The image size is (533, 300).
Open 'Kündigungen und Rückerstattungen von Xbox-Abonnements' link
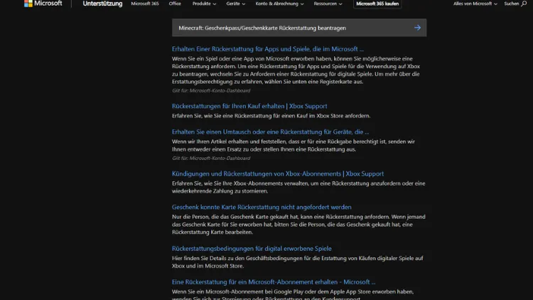pos(278,173)
